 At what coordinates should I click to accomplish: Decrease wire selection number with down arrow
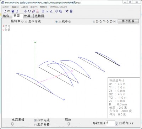[x=116, y=124]
